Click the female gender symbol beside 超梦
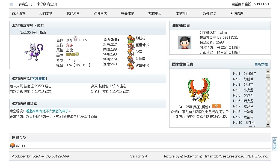Viewport: 279px width, 164px height. (x=75, y=39)
